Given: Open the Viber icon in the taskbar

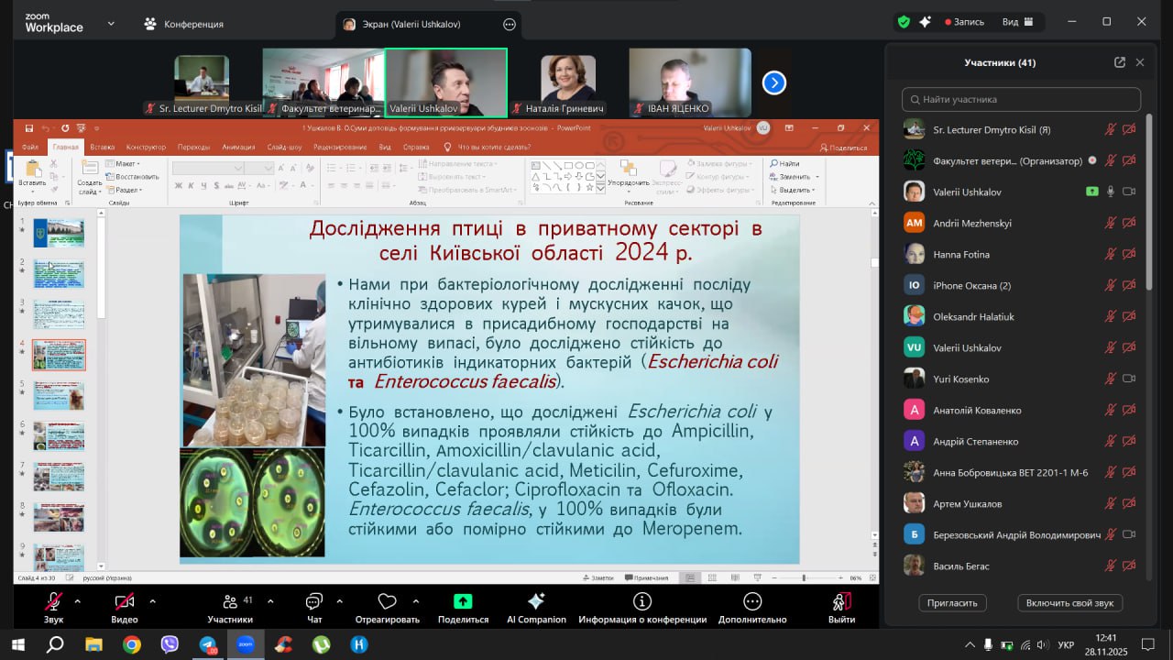Looking at the screenshot, I should 170,644.
